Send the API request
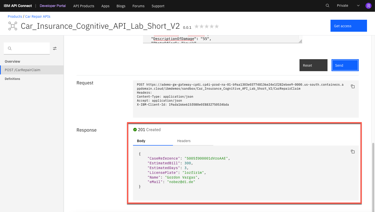Screen dimensions: 375x212 click(345, 65)
